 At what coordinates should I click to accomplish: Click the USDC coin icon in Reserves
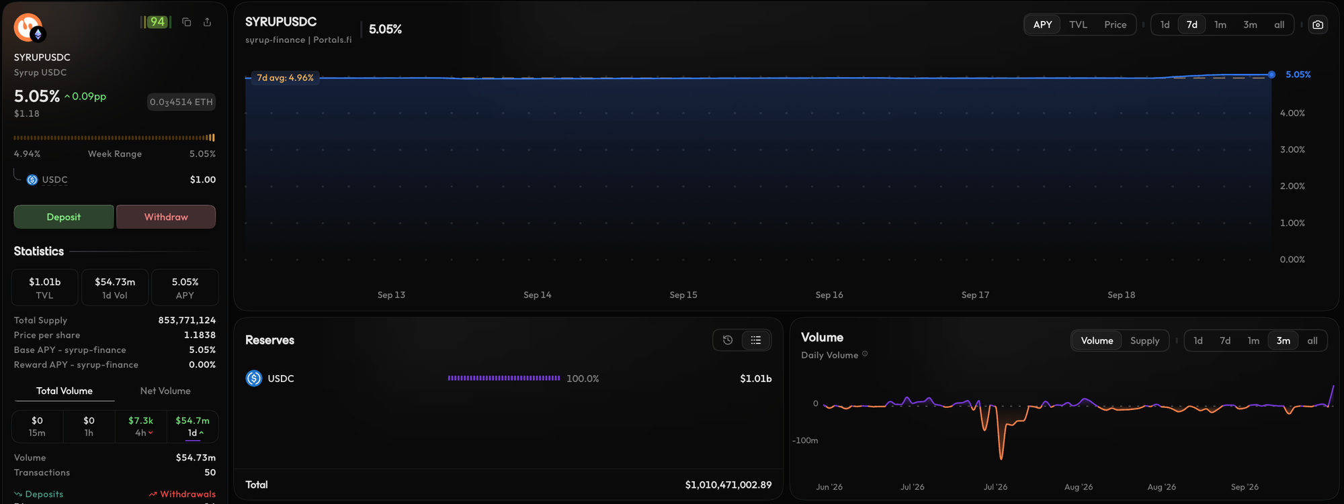(x=254, y=379)
